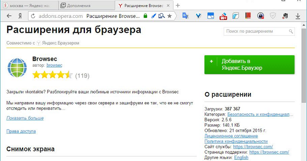The width and height of the screenshot is (307, 161).
Task: Open the Evernote elephant extension icon
Action: [285, 16]
